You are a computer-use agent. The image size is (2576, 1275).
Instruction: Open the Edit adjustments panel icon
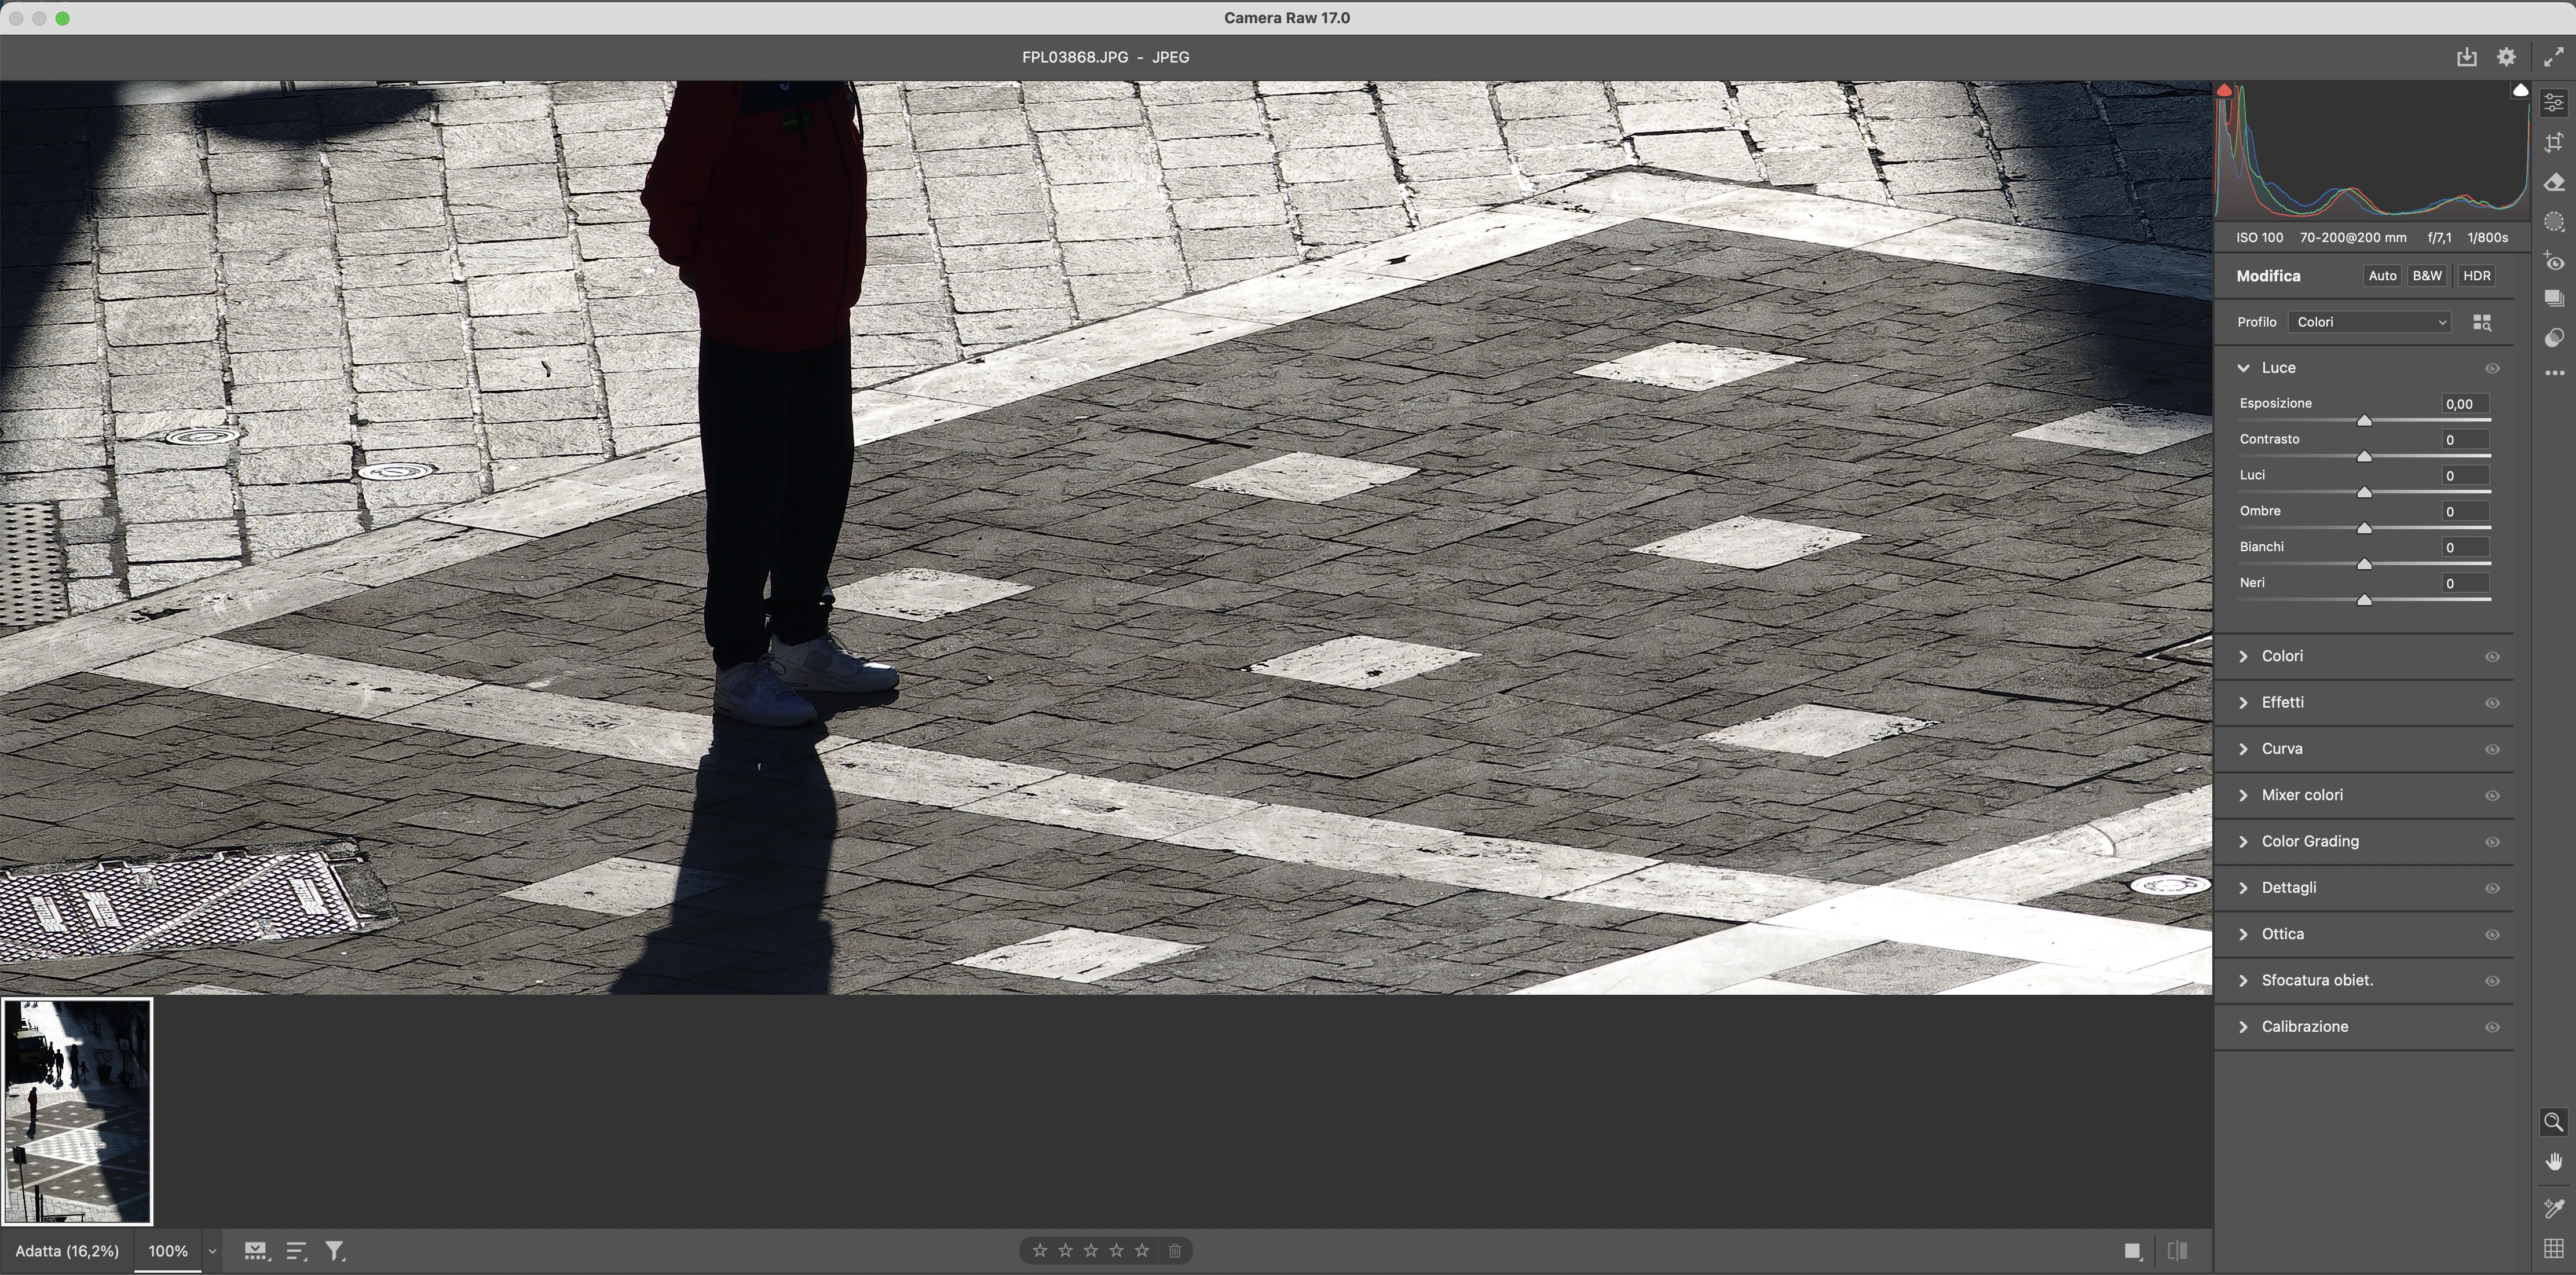pyautogui.click(x=2554, y=102)
